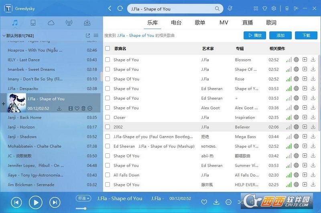Click the blue 播放 play button
Screen dimensions: 321x213
[x=255, y=35]
